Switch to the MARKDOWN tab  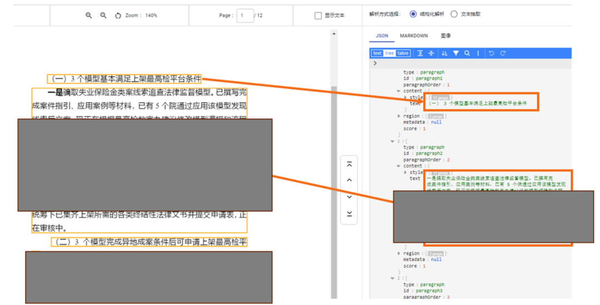tap(414, 36)
